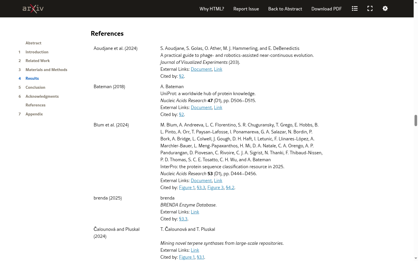Follow the Figure 3 citation in the Blum reference
This screenshot has width=418, height=261.
coord(215,187)
